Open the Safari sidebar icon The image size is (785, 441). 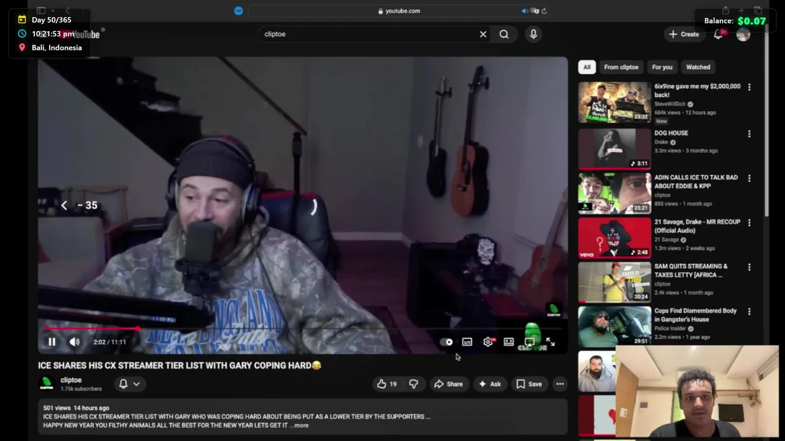click(41, 10)
